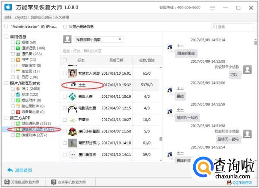Click the 微信附件 (2万+) WeChat icon
Image resolution: width=259 pixels, height=188 pixels.
tap(18, 135)
